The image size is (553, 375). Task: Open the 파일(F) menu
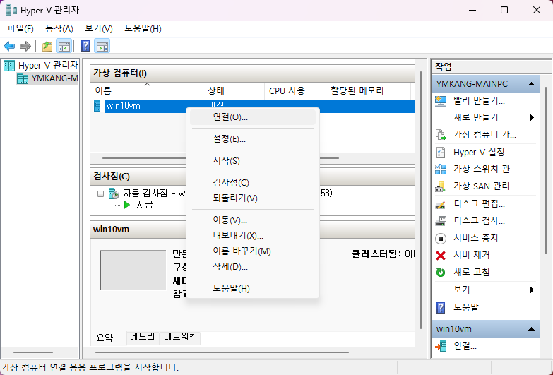pyautogui.click(x=20, y=29)
